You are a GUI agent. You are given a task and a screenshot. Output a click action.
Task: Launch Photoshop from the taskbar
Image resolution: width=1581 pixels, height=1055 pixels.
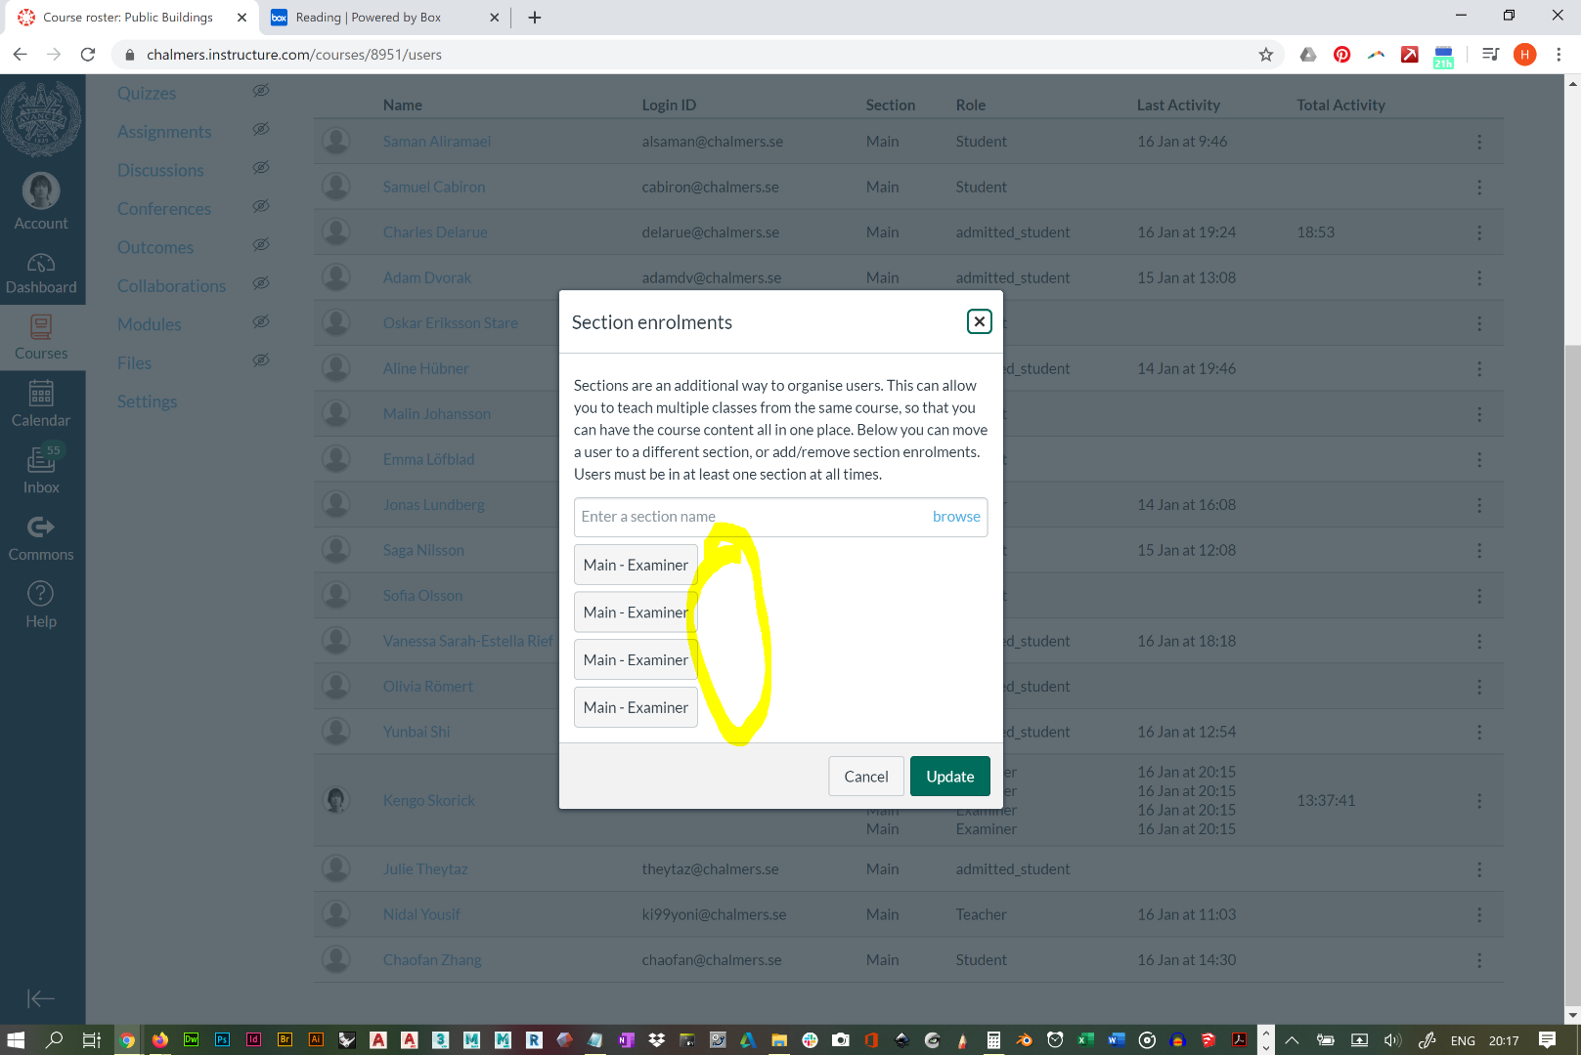(x=222, y=1040)
